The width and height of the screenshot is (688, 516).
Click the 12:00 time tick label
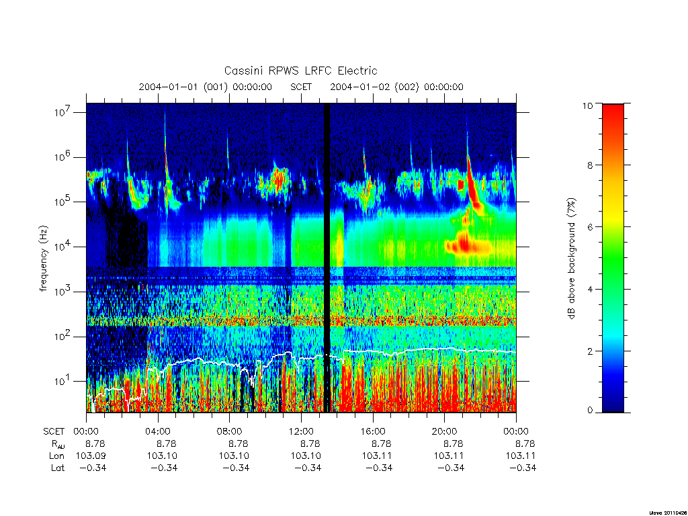(301, 431)
